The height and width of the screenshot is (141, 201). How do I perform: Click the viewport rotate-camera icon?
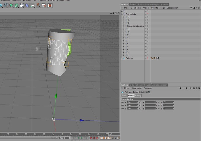click(116, 13)
